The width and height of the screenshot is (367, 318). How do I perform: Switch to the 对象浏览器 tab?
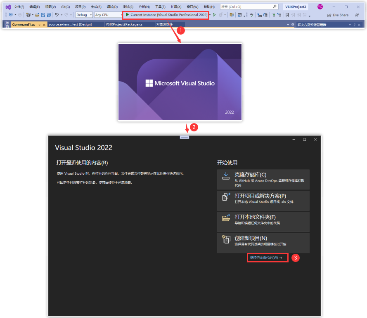(x=170, y=24)
